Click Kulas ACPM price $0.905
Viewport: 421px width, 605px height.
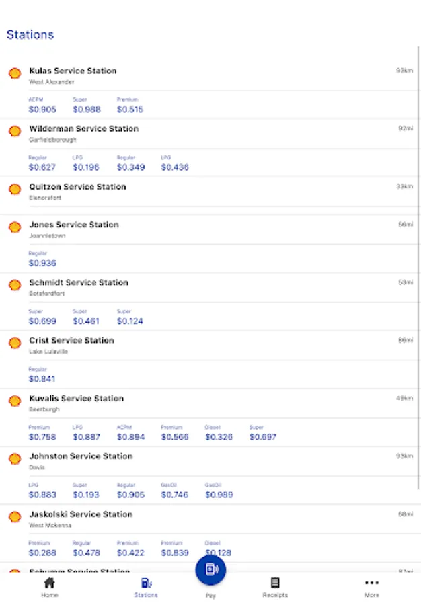point(42,110)
